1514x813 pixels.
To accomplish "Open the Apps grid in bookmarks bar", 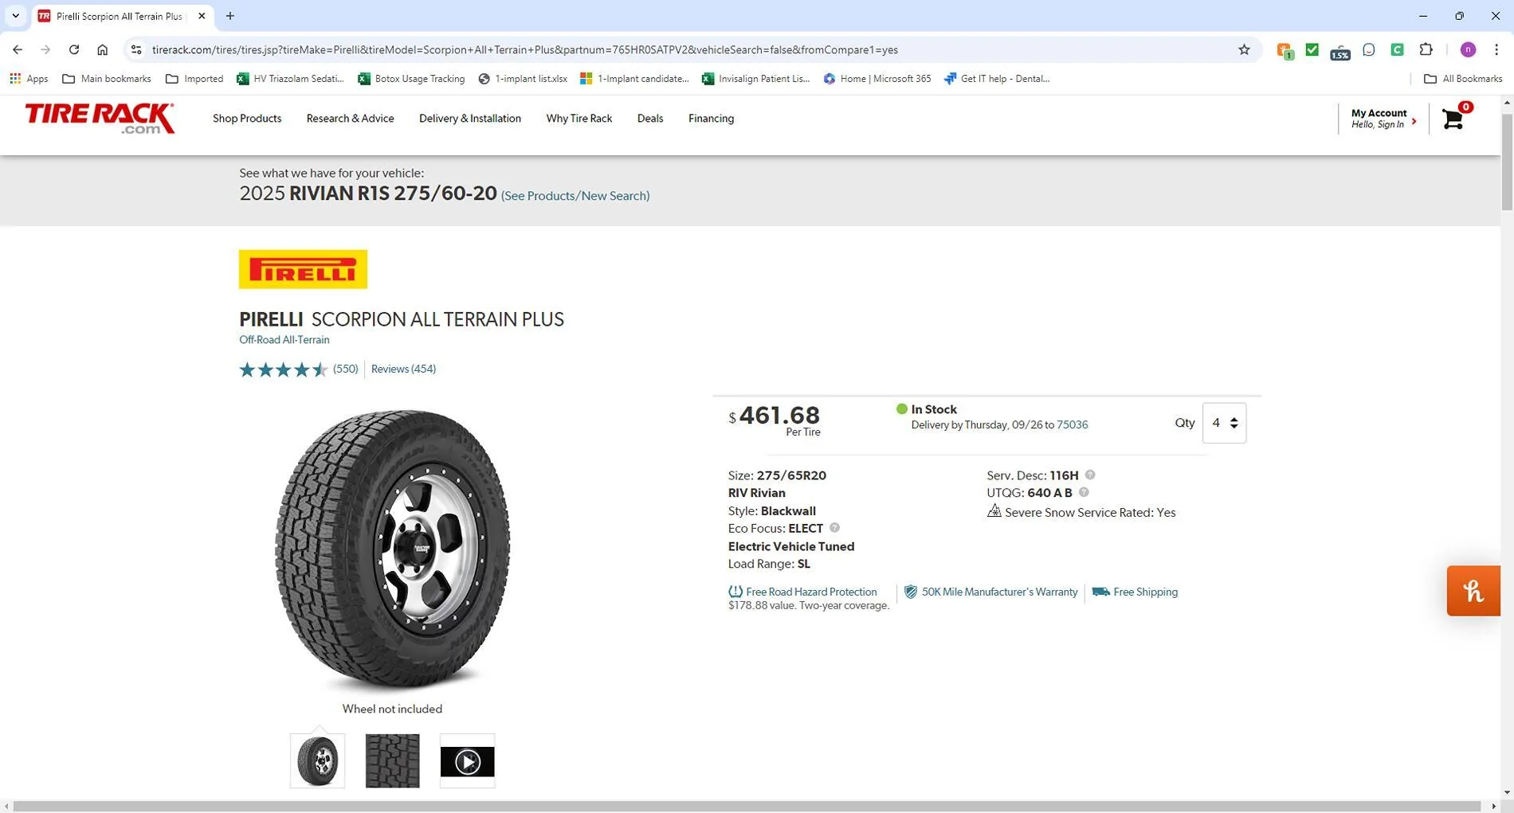I will point(29,79).
